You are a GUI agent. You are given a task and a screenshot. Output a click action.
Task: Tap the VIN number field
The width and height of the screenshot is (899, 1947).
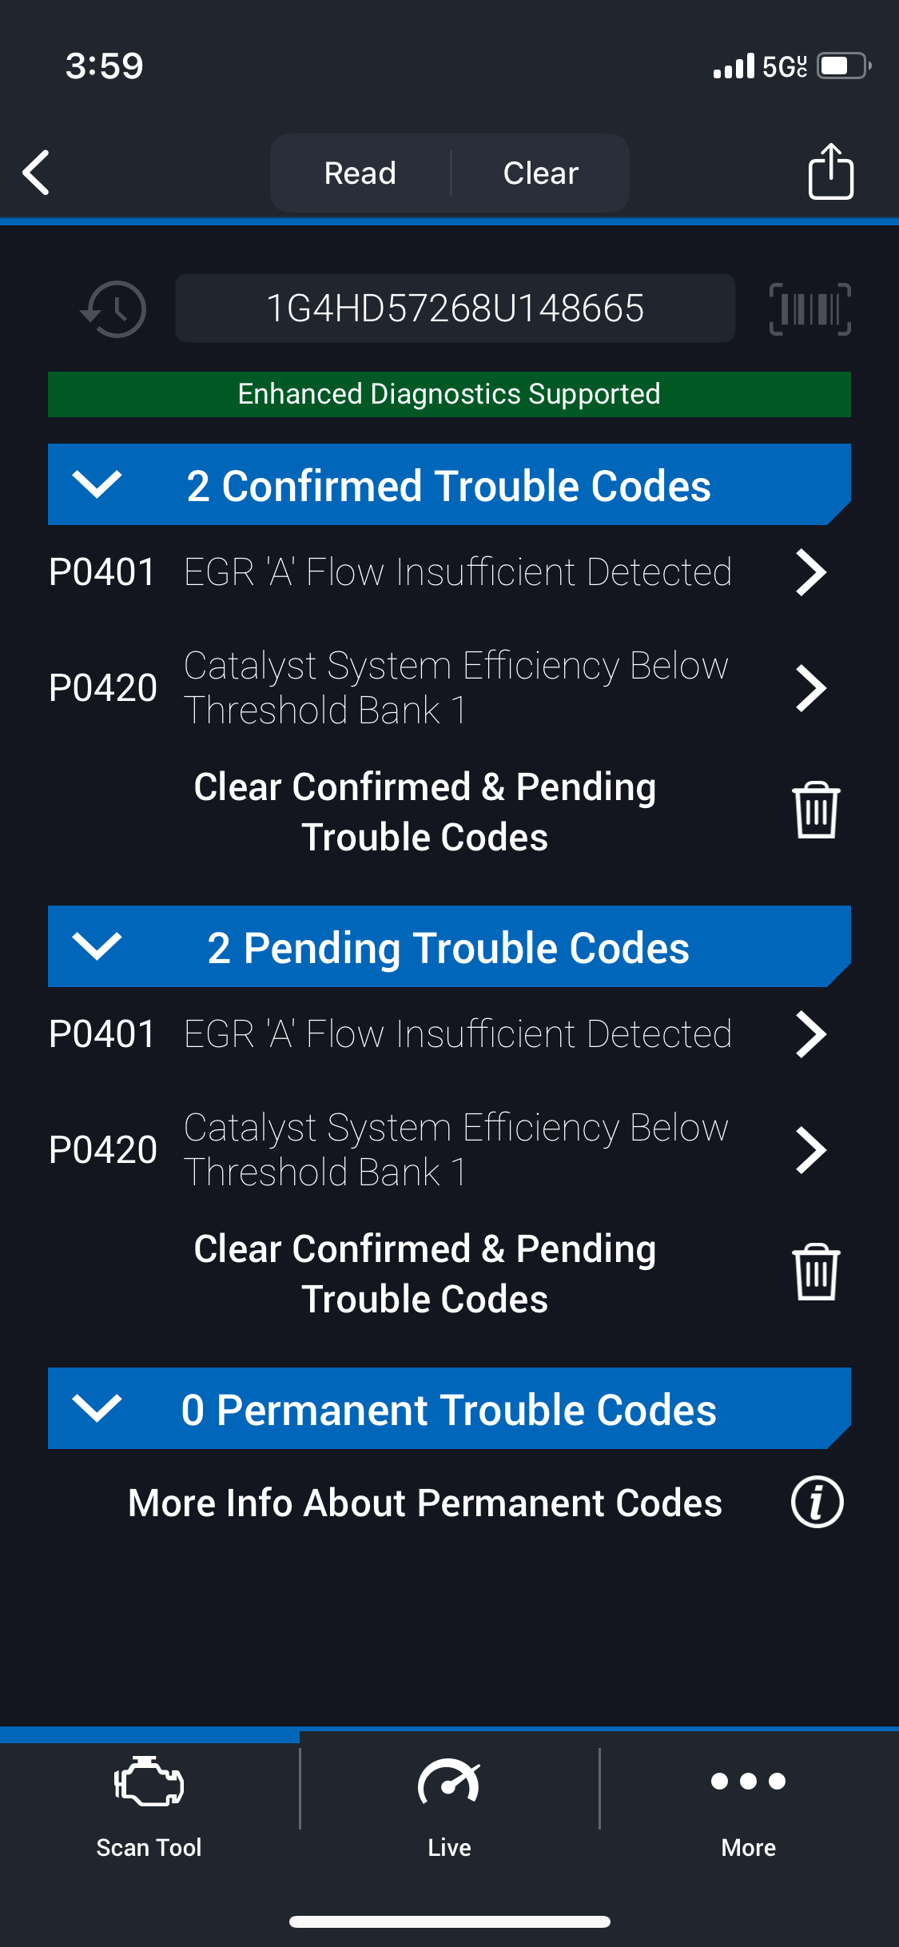point(455,309)
